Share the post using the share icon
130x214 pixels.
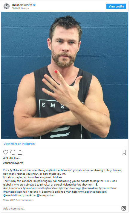click(x=20, y=152)
